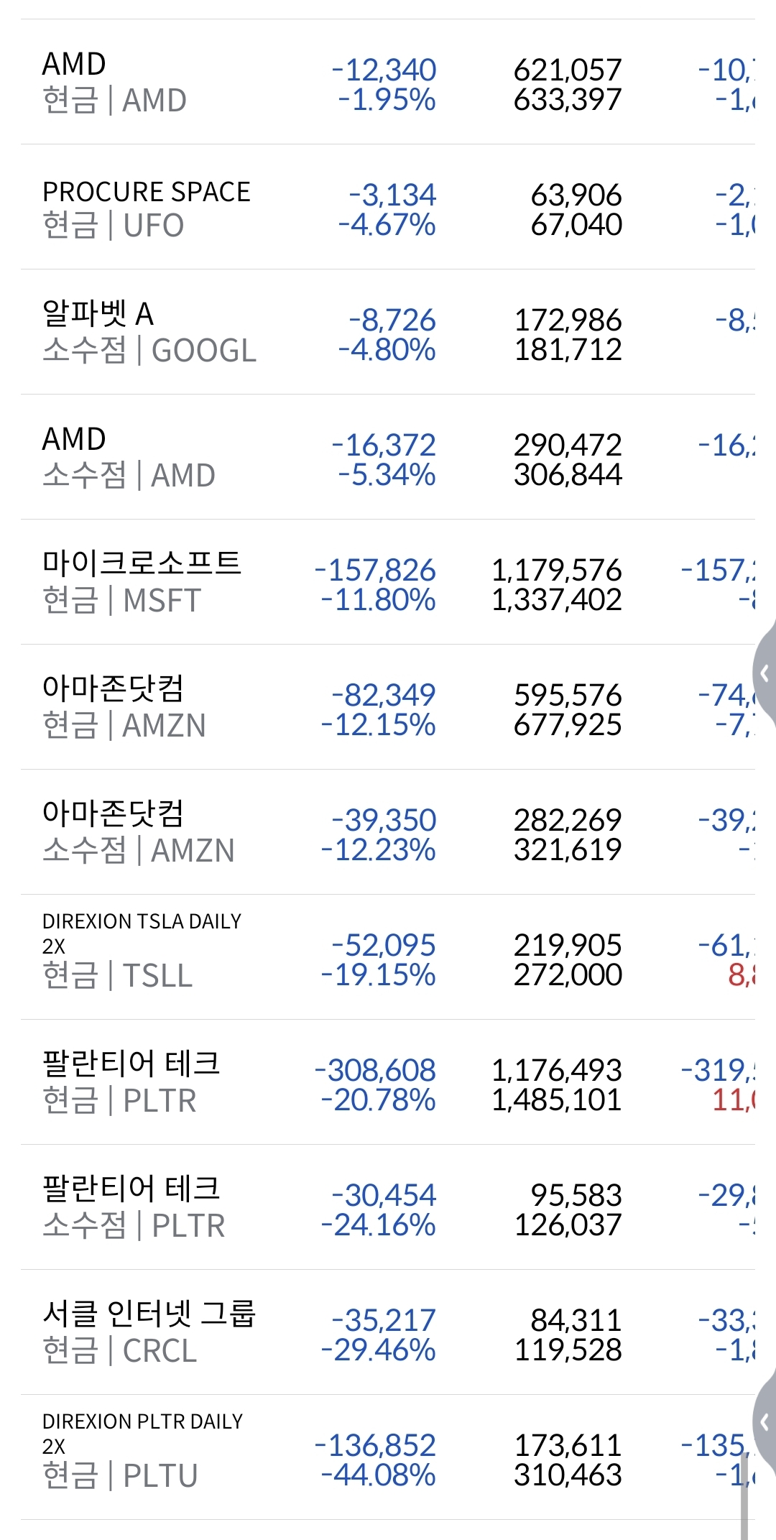Tap the -20.78% return for PLTR

tap(378, 1100)
